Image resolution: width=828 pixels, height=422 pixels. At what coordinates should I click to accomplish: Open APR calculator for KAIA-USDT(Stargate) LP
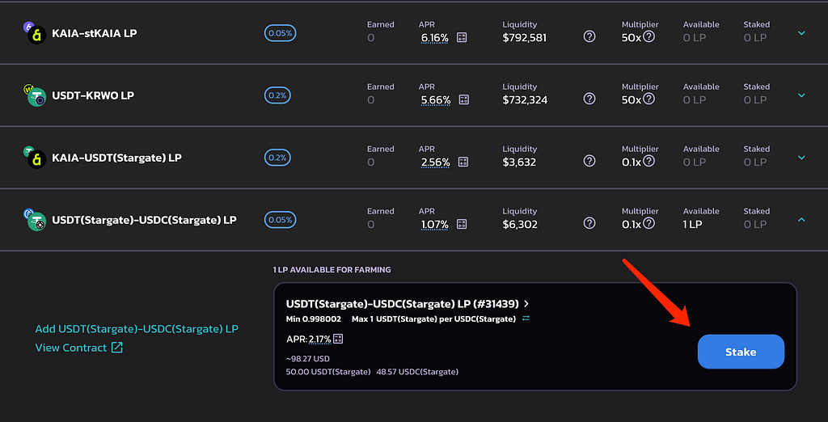(463, 162)
